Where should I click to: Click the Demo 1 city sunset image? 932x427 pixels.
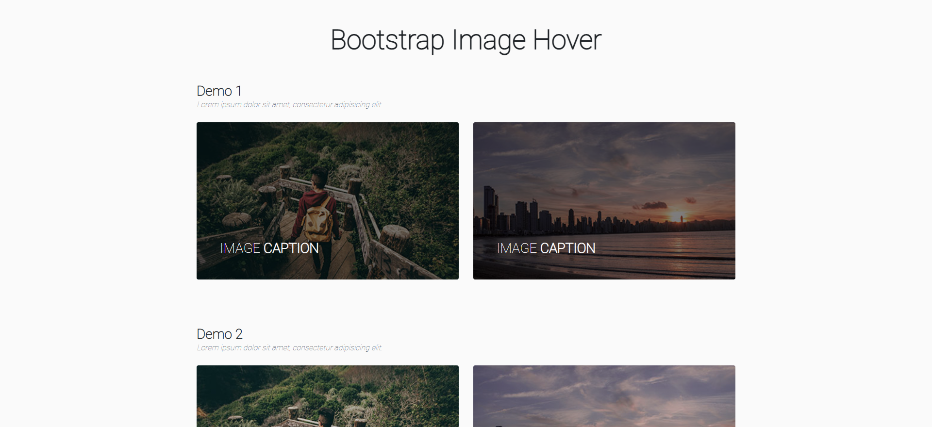[604, 201]
